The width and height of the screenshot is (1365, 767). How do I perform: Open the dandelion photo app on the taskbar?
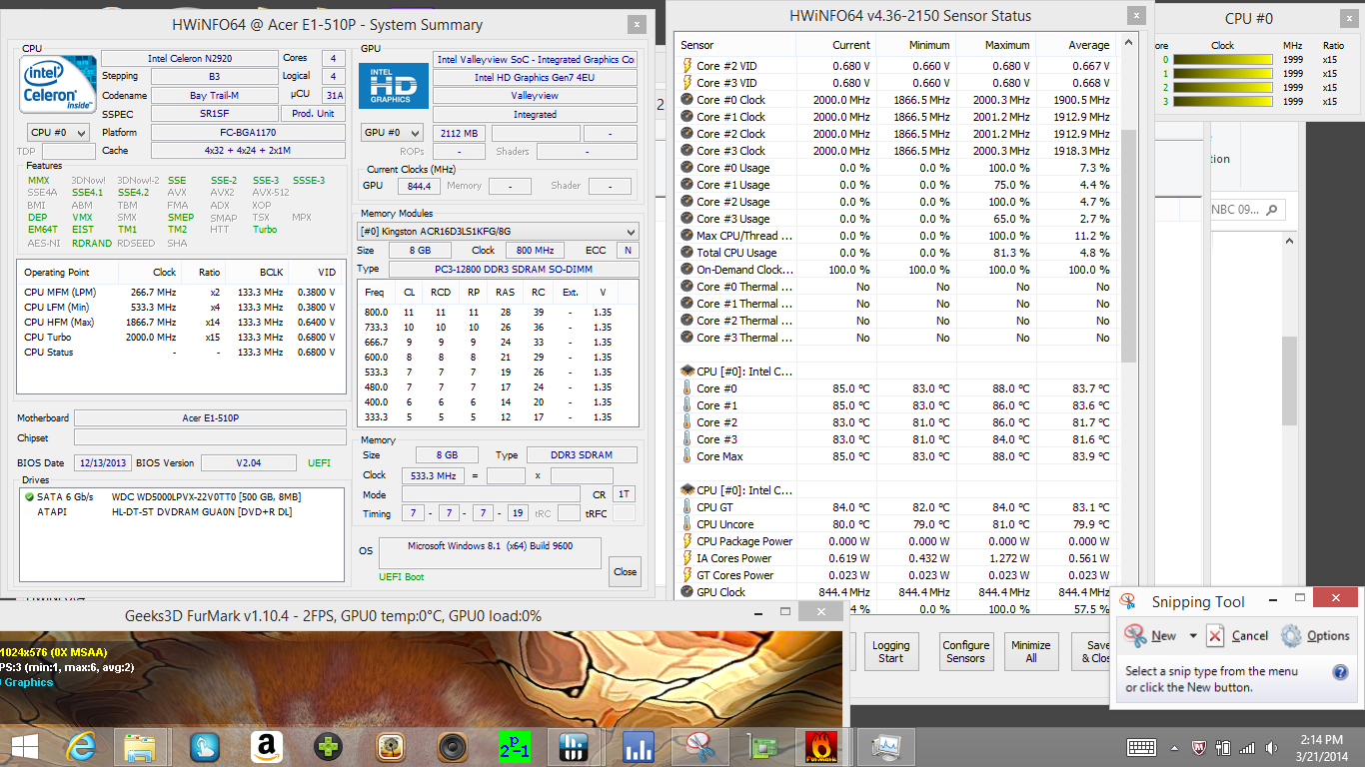click(390, 747)
